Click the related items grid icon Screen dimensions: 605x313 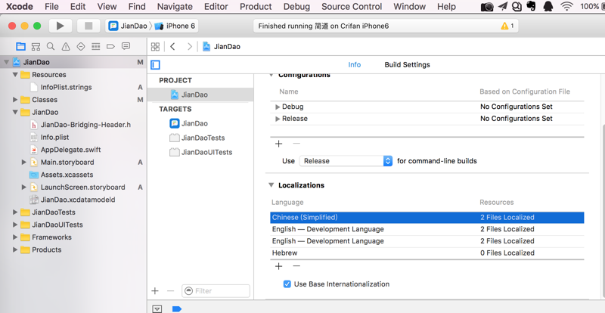click(155, 47)
